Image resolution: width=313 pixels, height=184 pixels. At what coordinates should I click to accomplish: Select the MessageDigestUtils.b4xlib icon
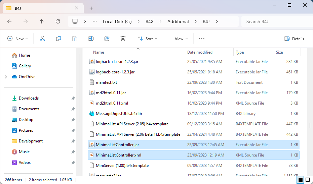92,113
